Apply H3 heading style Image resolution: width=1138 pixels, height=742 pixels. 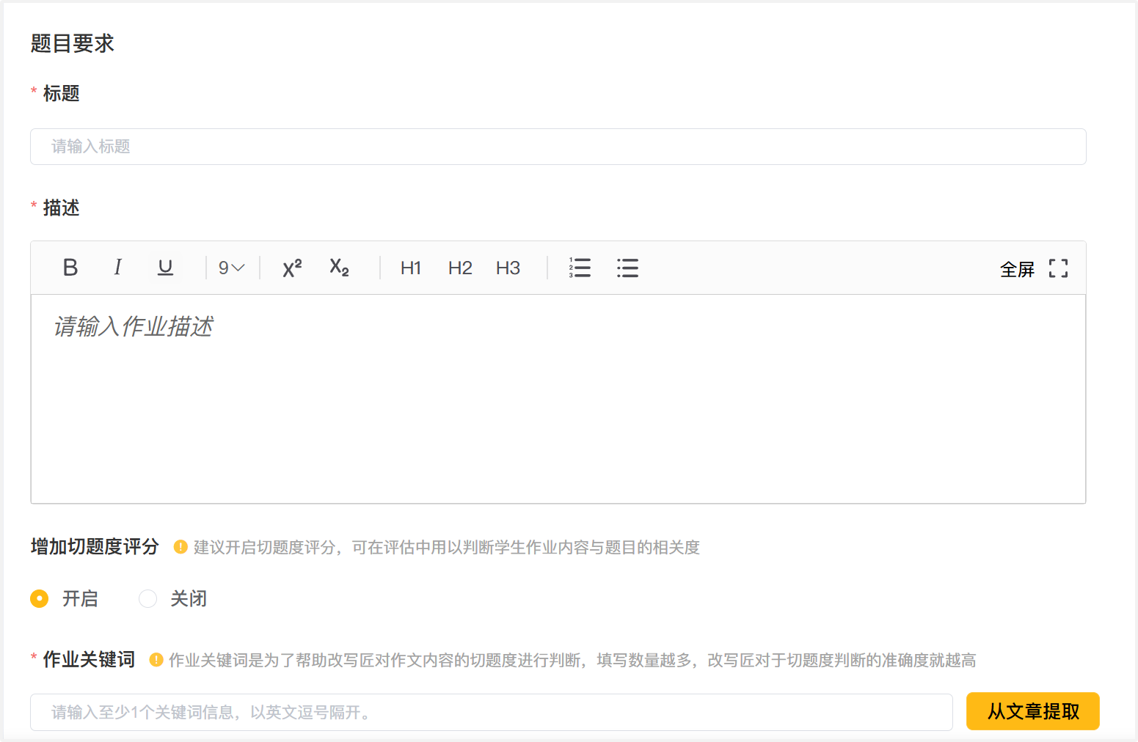[x=508, y=268]
